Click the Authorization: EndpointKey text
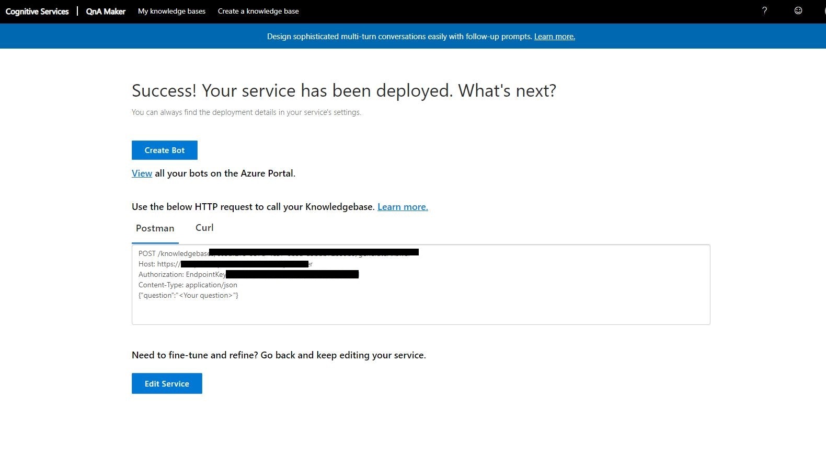This screenshot has height=455, width=826. coord(182,274)
